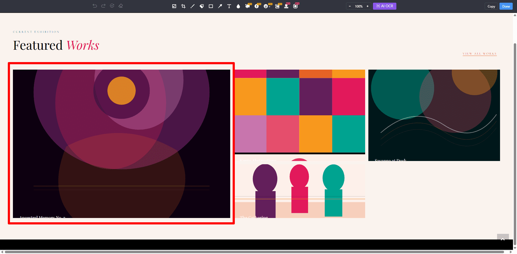The image size is (517, 254).
Task: Select the blur droplet tool
Action: pyautogui.click(x=238, y=6)
